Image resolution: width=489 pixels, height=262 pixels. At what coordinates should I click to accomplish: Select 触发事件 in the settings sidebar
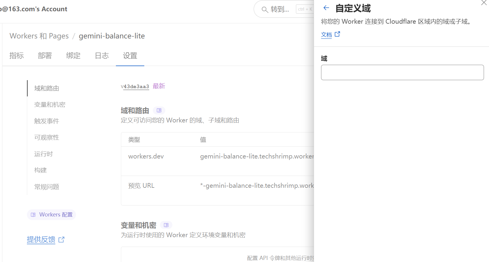click(47, 121)
